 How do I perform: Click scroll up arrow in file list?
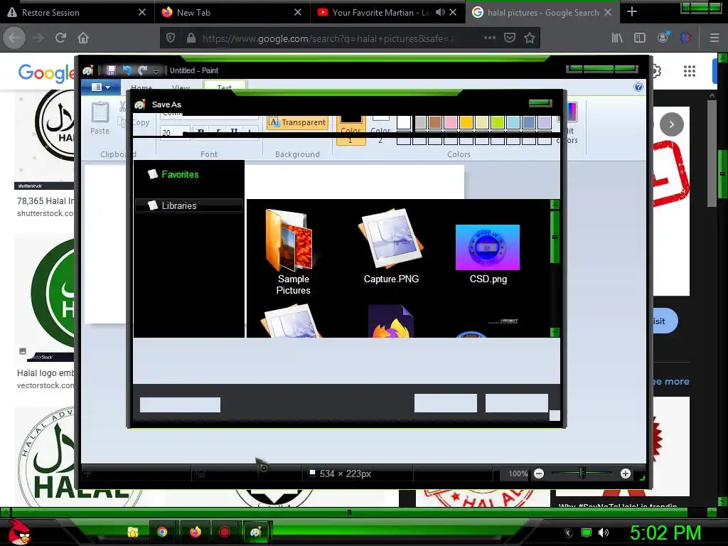click(555, 204)
